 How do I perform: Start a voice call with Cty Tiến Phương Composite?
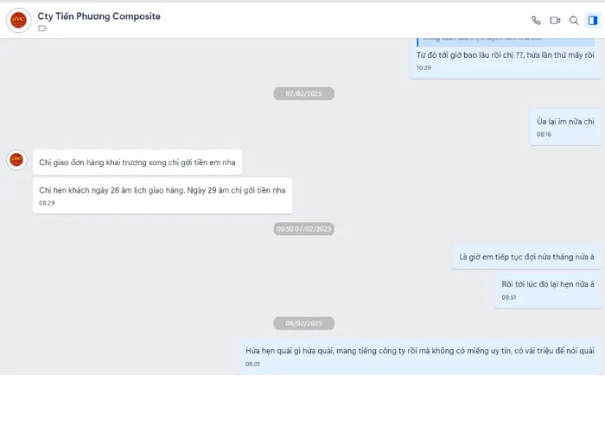point(536,21)
